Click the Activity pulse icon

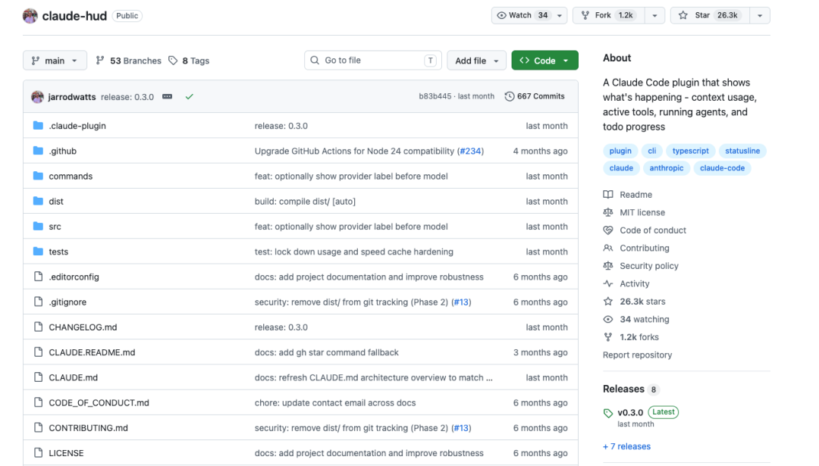pos(608,283)
